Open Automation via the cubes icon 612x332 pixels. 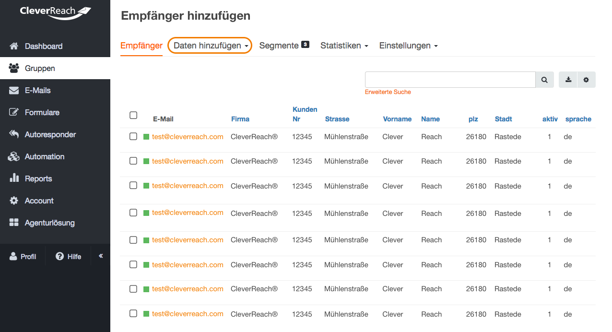pyautogui.click(x=14, y=156)
